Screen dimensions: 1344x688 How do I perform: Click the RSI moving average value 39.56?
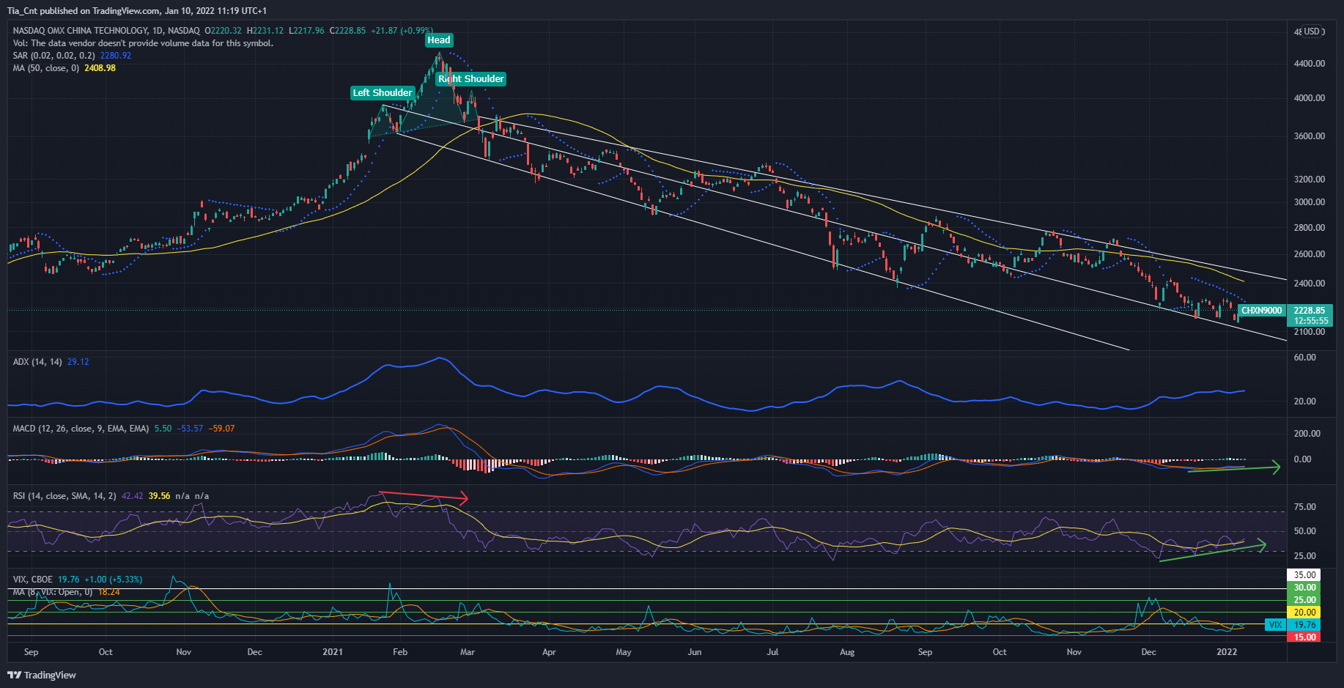coord(159,496)
